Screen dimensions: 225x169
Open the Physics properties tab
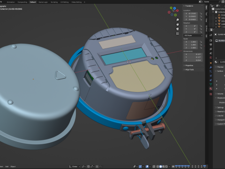(x=211, y=76)
